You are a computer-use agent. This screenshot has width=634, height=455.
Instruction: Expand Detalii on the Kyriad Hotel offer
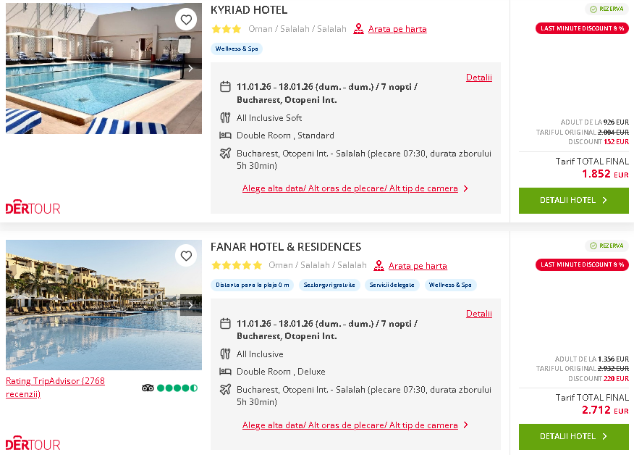pyautogui.click(x=478, y=78)
